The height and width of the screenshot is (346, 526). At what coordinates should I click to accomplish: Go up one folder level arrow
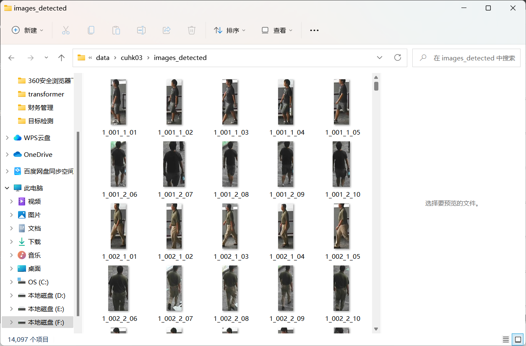[62, 58]
